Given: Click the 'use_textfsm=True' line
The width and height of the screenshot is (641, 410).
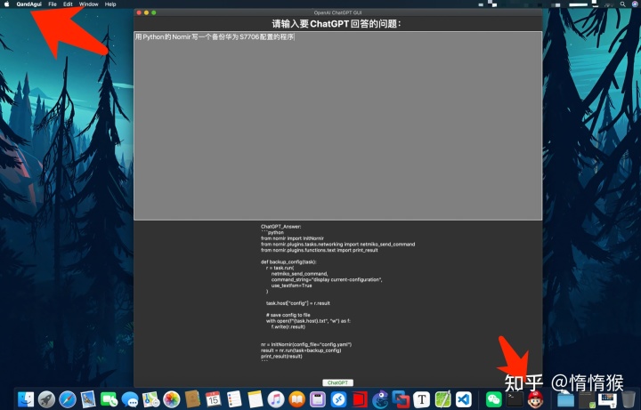Looking at the screenshot, I should pyautogui.click(x=291, y=285).
